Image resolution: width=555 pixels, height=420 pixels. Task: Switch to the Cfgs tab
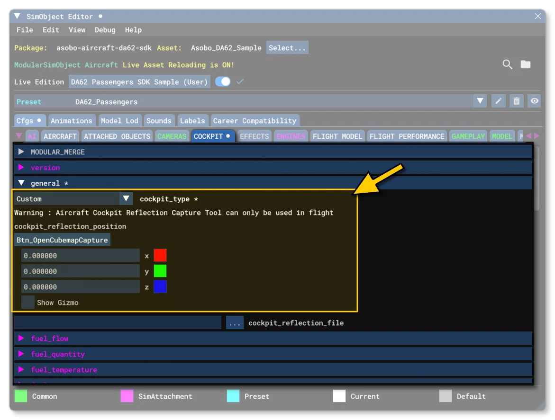(30, 121)
